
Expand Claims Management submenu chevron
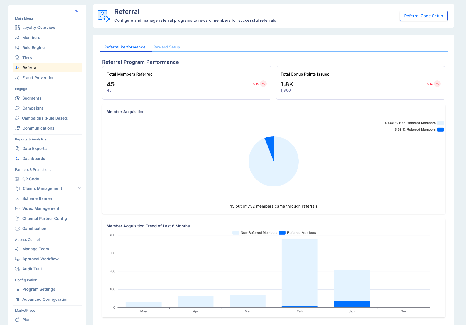[x=80, y=188]
